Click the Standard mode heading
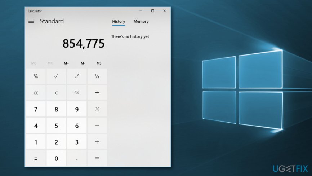 point(52,21)
